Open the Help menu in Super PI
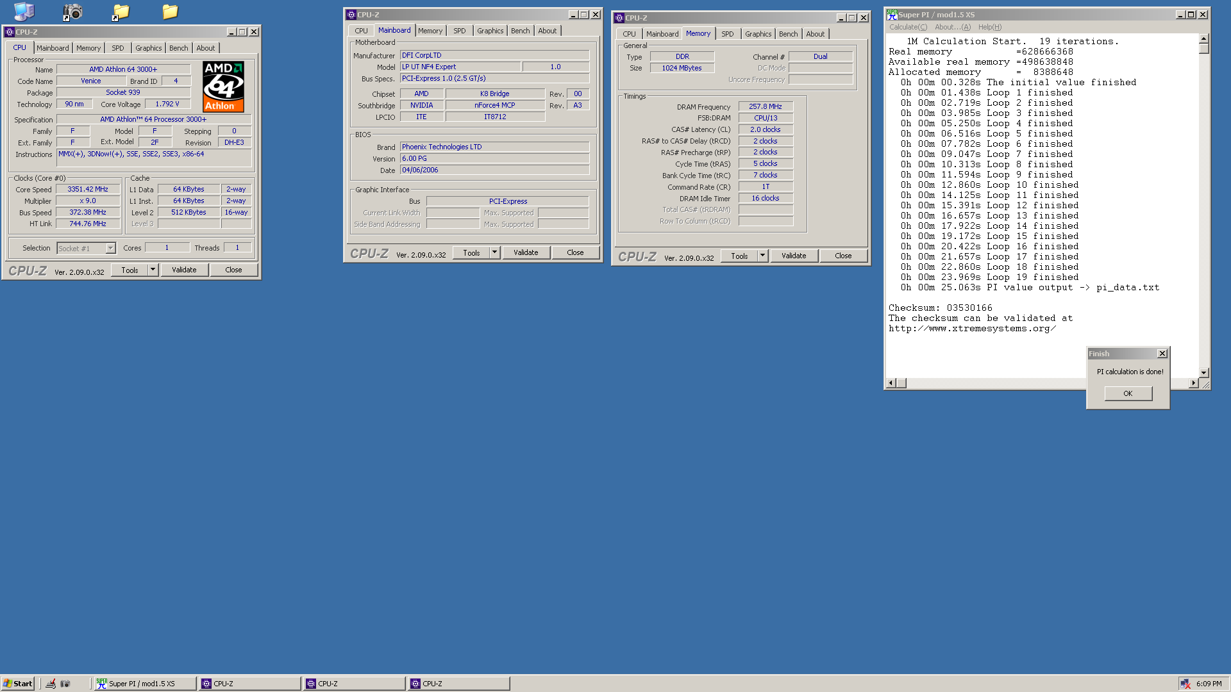1231x692 pixels. (990, 27)
